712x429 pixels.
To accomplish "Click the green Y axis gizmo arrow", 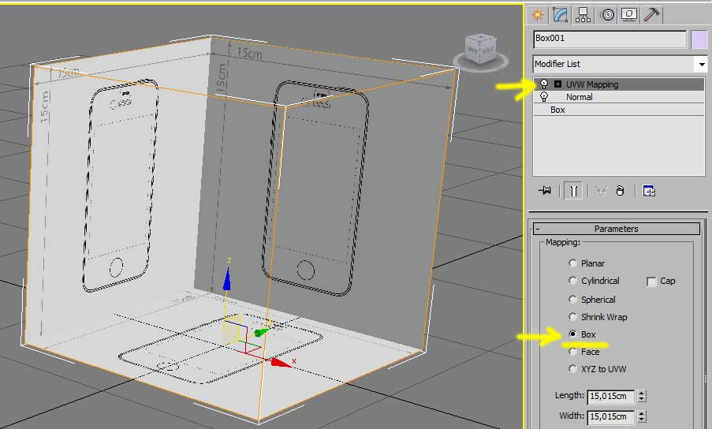I will [261, 333].
